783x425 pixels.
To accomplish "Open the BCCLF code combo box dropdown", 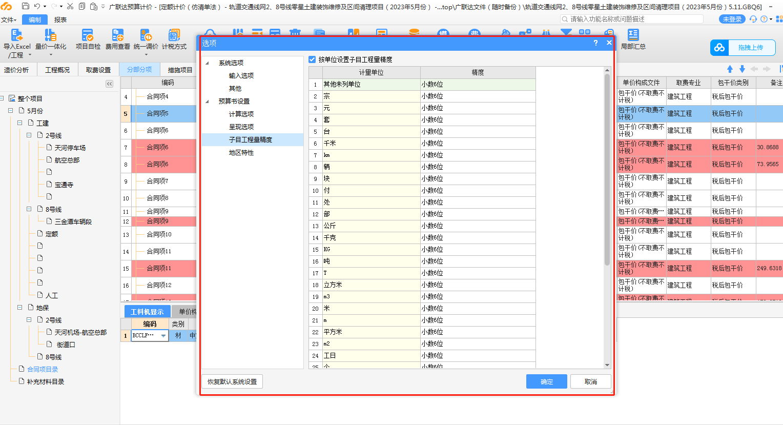I will (163, 336).
